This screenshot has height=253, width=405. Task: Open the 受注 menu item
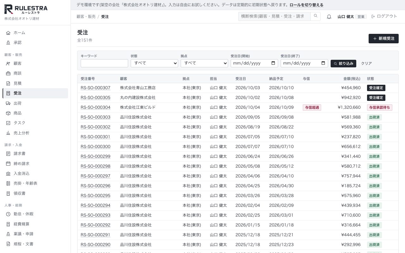pyautogui.click(x=35, y=93)
